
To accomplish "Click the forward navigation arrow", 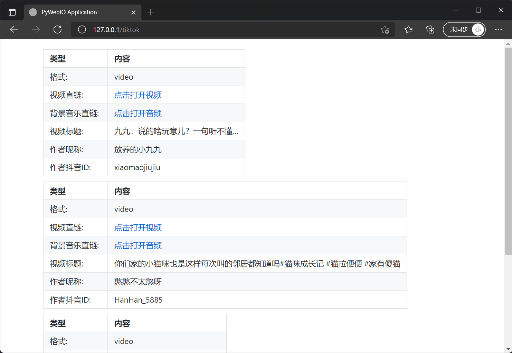I will 36,30.
